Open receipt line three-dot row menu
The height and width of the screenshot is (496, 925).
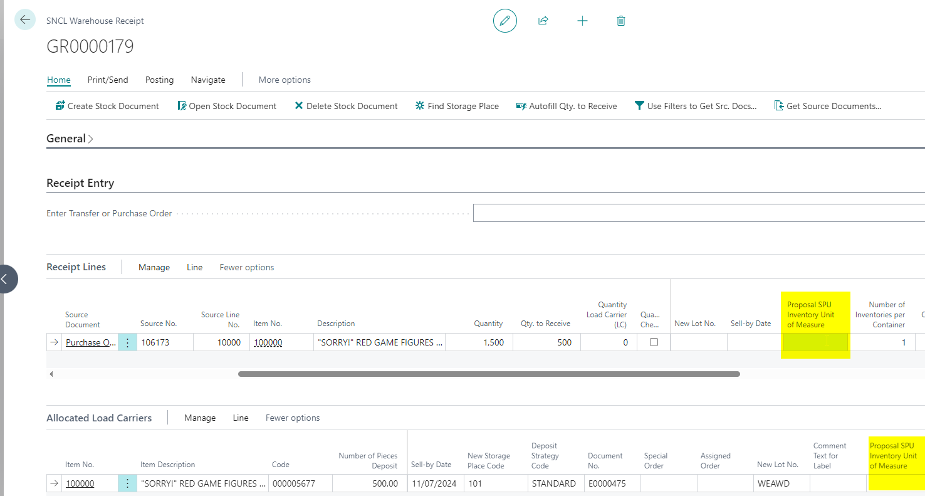click(x=127, y=342)
